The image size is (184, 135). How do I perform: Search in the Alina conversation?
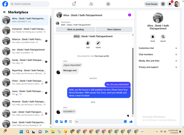point(163,37)
